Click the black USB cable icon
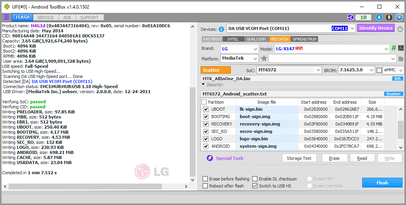The width and height of the screenshot is (406, 205). coord(389,17)
